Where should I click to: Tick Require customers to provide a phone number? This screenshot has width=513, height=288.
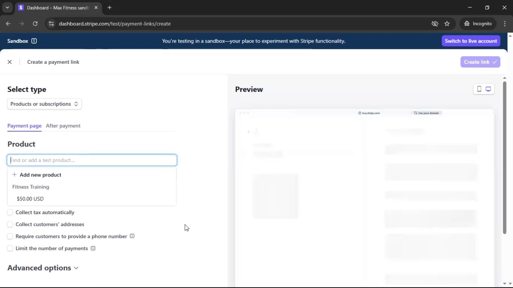pos(10,236)
